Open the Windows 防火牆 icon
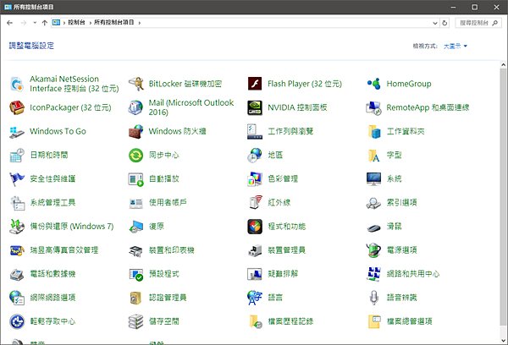This screenshot has height=345, width=508. [x=135, y=131]
